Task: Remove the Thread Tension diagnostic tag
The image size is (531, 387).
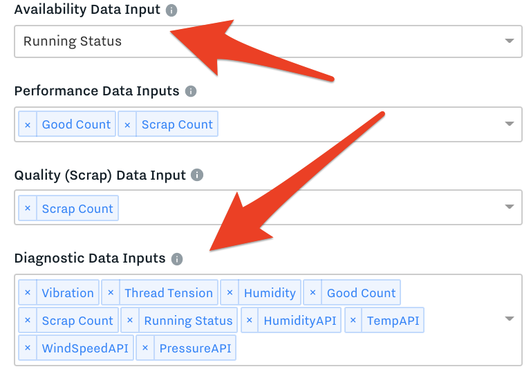Action: [x=111, y=292]
